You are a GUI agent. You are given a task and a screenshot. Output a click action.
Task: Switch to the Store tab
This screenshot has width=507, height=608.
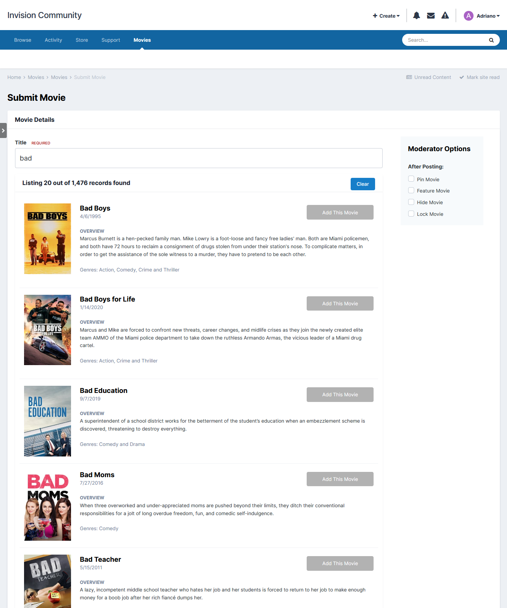click(82, 40)
